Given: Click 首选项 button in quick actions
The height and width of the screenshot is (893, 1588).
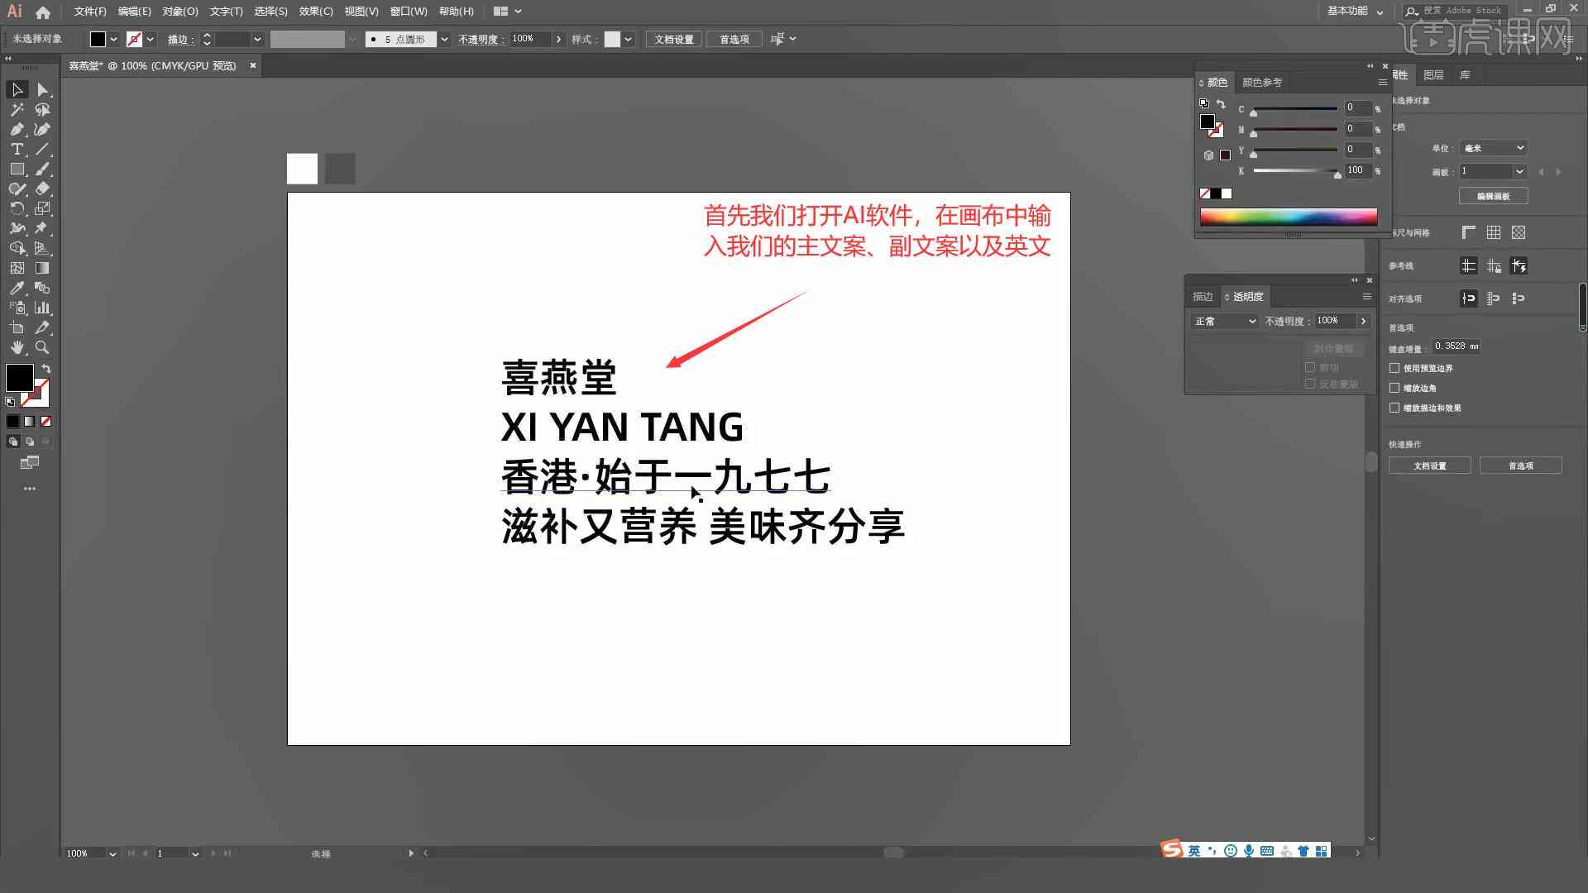Looking at the screenshot, I should point(1520,466).
